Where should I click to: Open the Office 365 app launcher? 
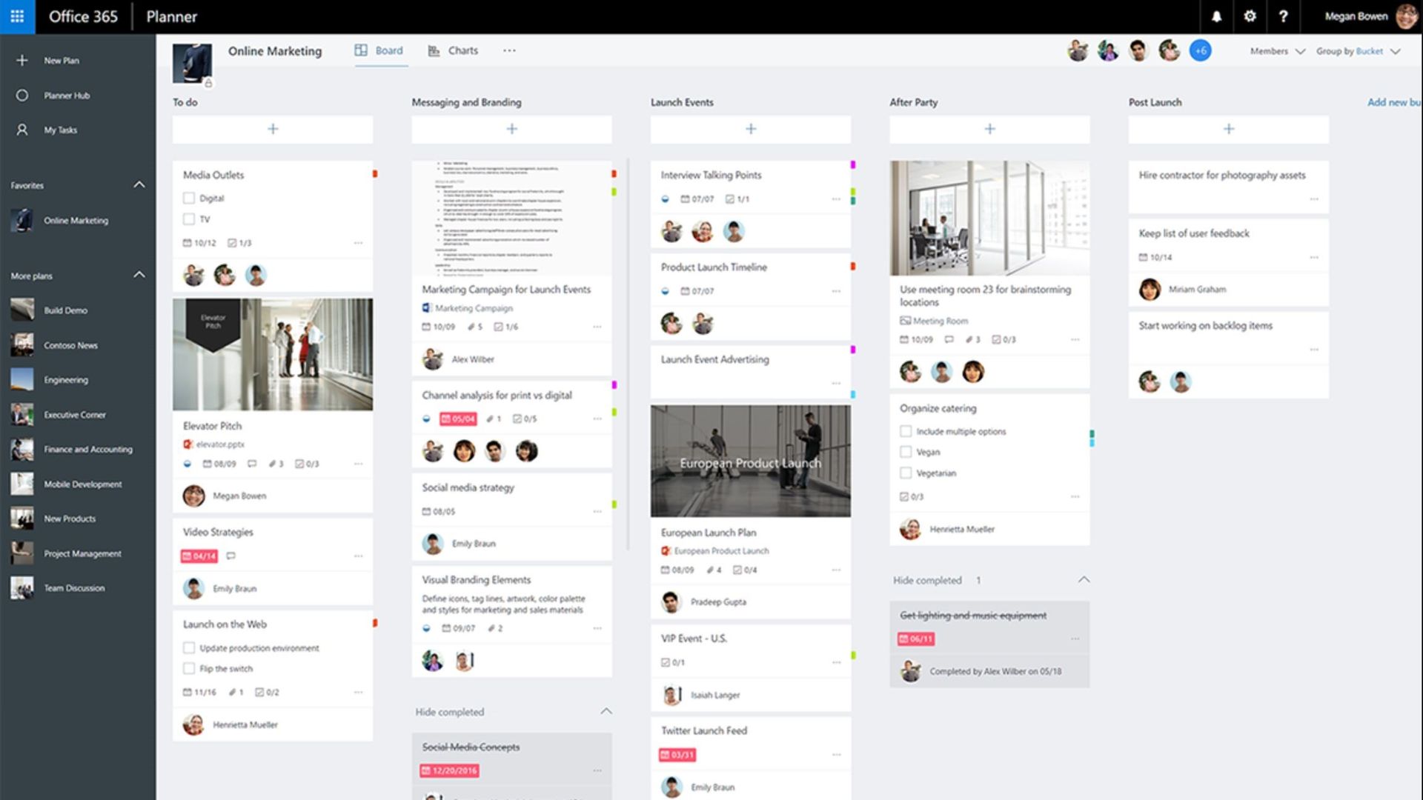click(x=18, y=16)
